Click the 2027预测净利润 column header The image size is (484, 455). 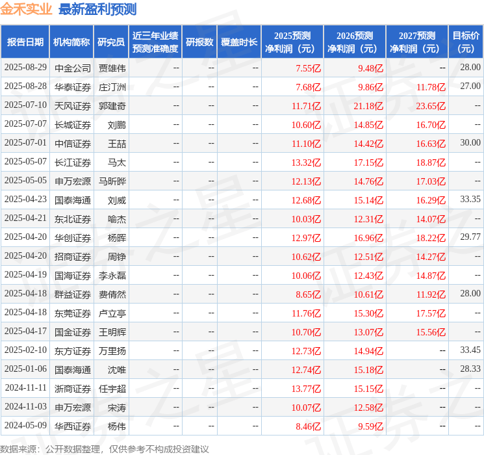click(417, 42)
